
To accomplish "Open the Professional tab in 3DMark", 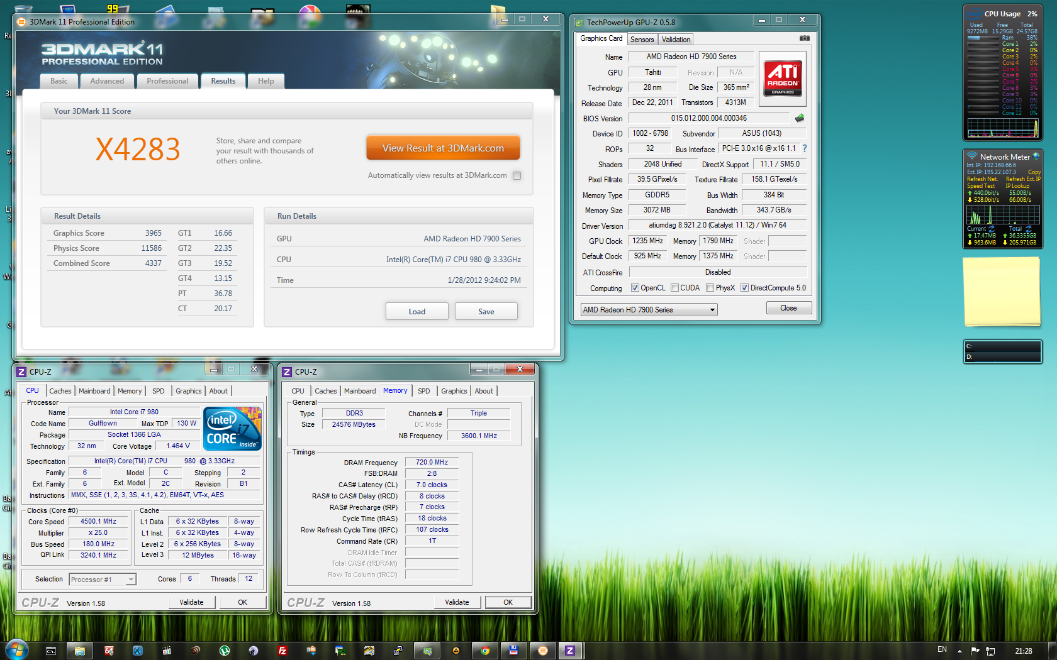I will click(167, 81).
